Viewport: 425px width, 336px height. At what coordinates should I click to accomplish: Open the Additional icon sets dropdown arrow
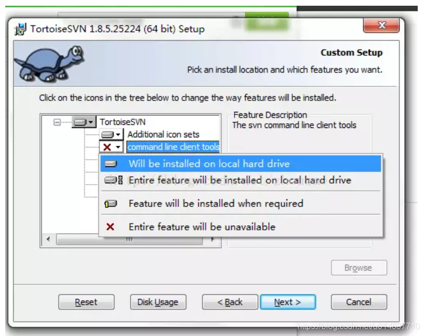point(118,135)
